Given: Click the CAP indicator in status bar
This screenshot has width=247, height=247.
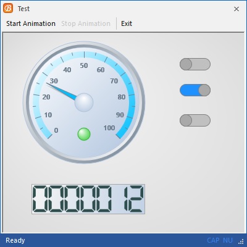Looking at the screenshot, I should click(213, 240).
